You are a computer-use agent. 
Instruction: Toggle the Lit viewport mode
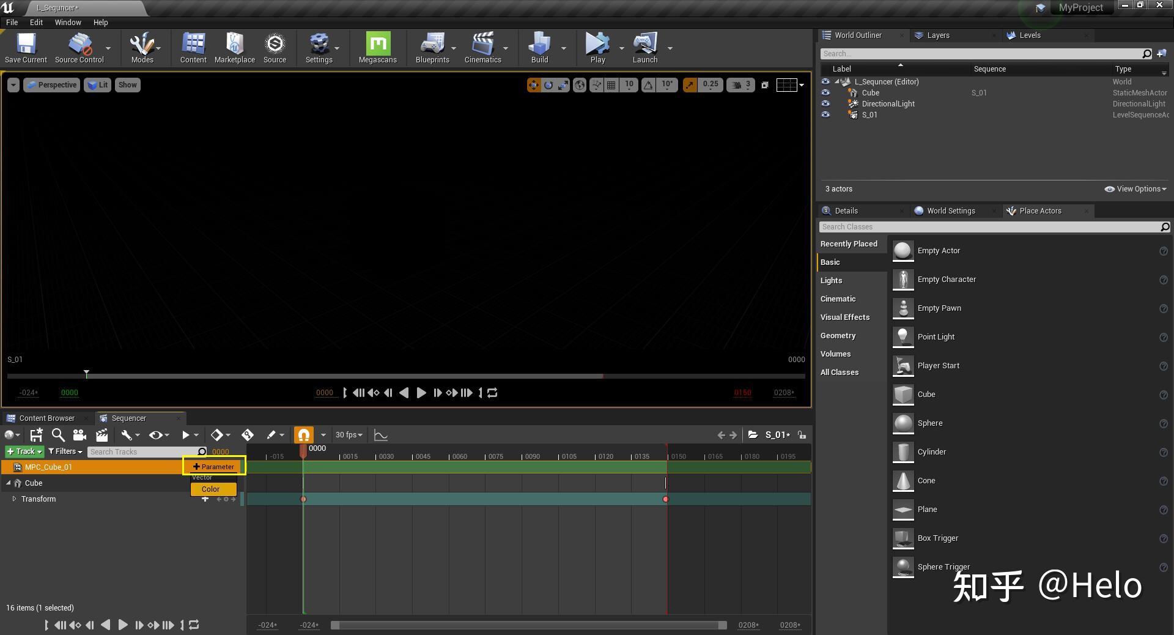pos(97,84)
